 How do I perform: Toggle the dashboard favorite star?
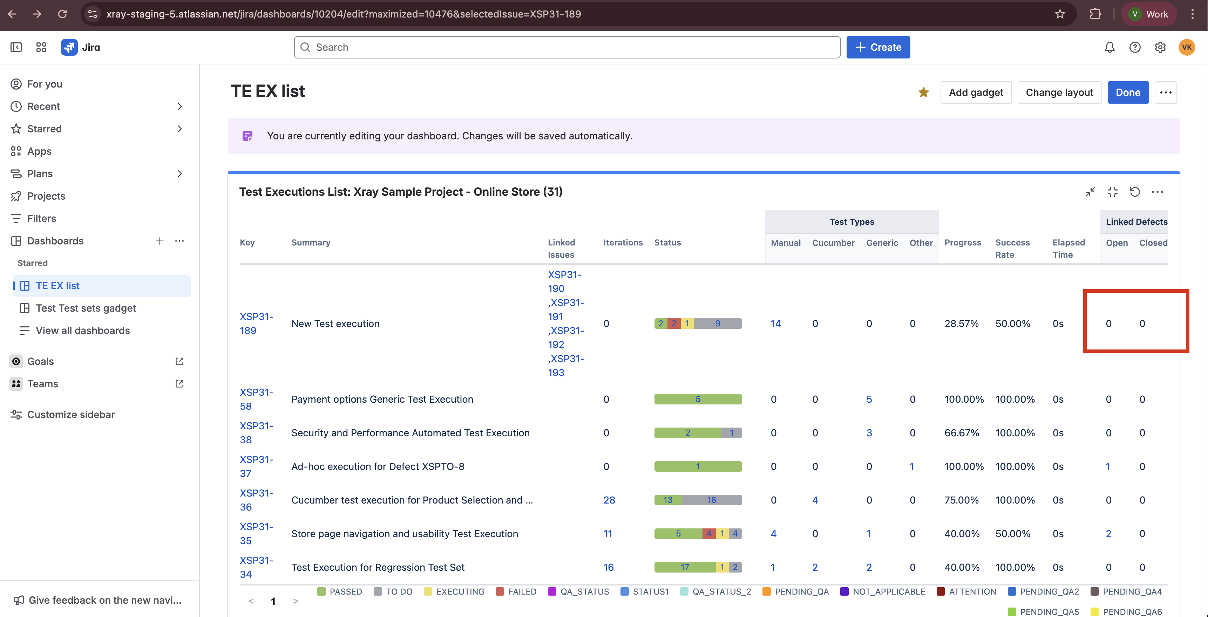coord(923,92)
